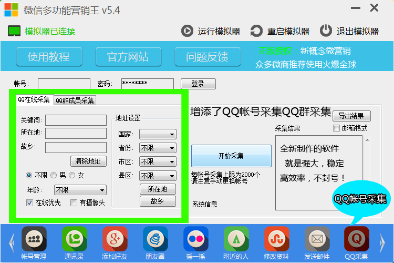Click the green emulator monitor icon
The image size is (394, 263).
coord(14,31)
